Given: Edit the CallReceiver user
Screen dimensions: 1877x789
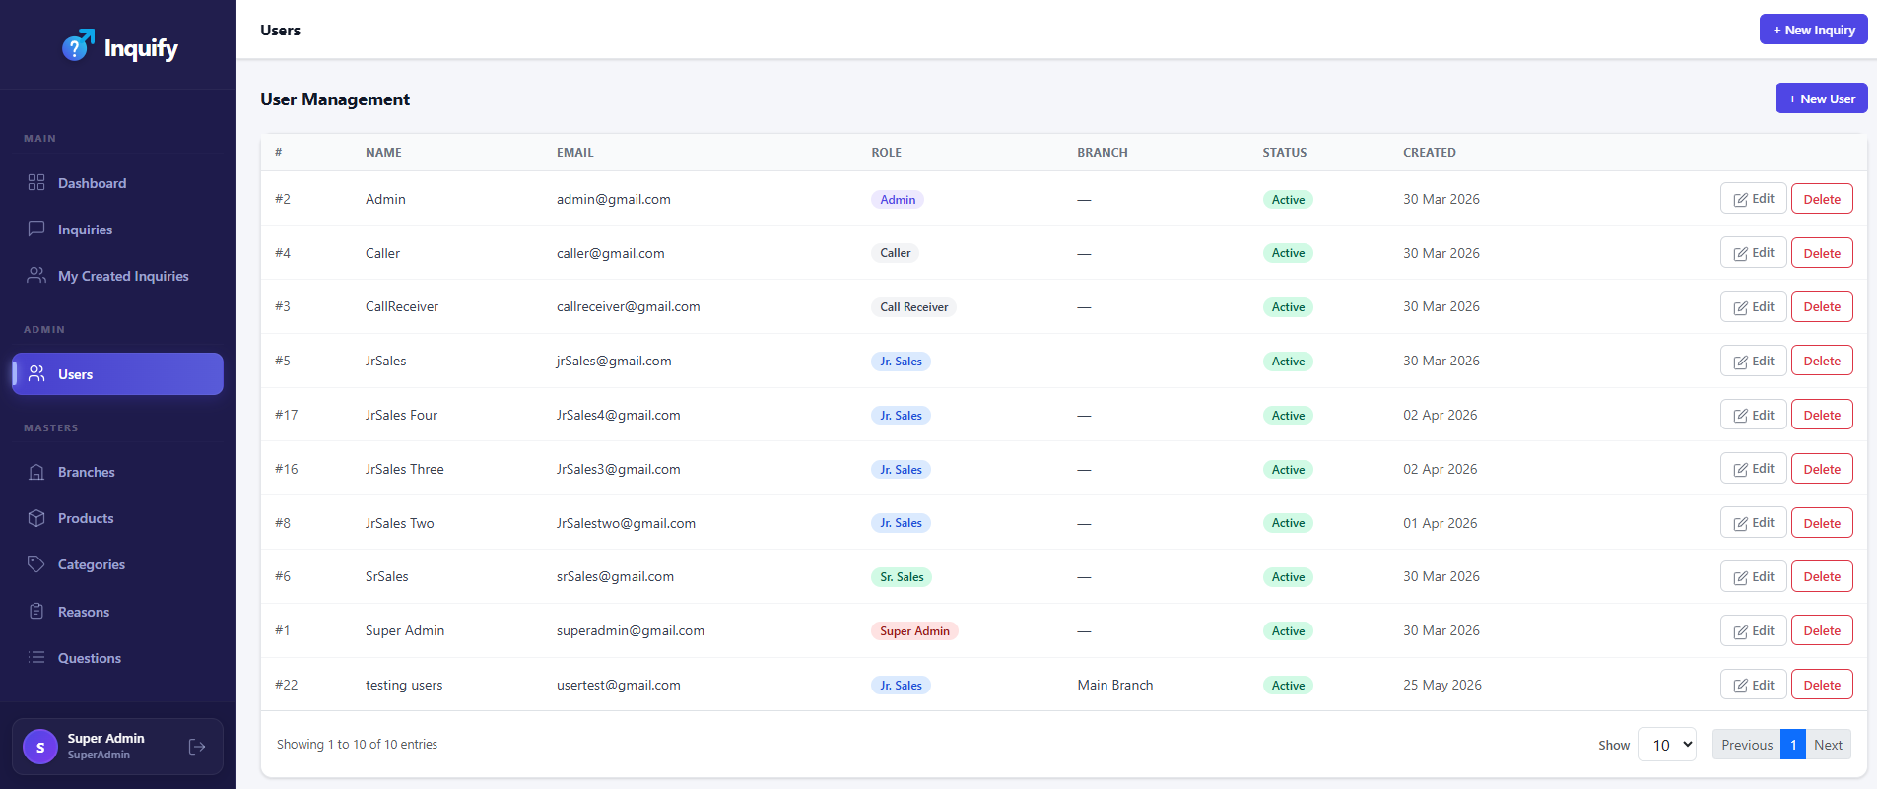Looking at the screenshot, I should [1753, 306].
